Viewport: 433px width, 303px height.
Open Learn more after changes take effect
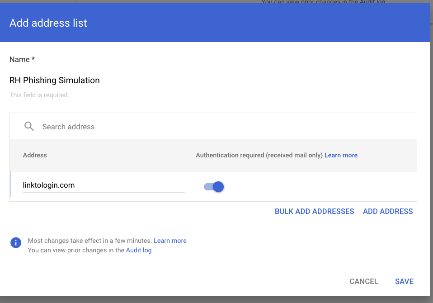click(x=170, y=241)
